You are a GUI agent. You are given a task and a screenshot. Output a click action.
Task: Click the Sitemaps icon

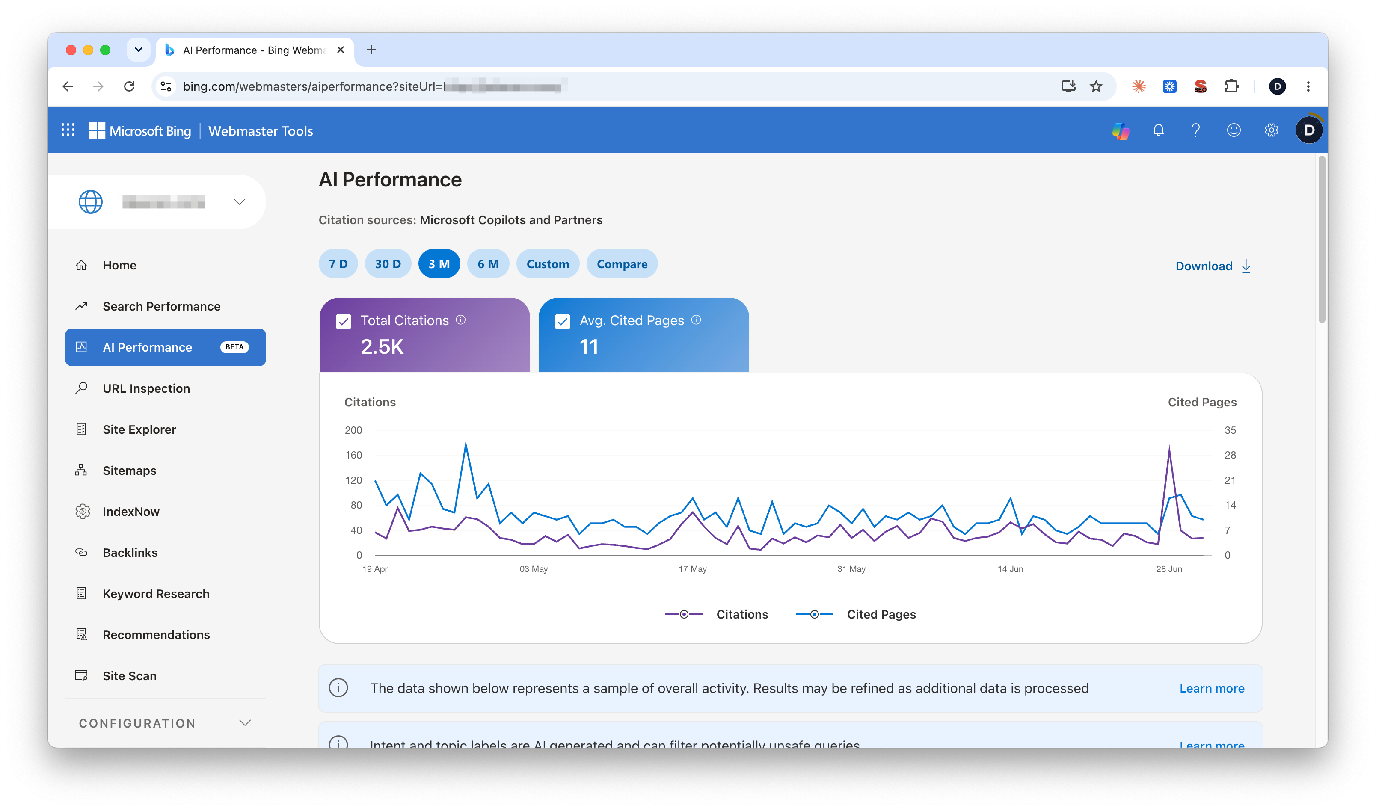pyautogui.click(x=81, y=470)
